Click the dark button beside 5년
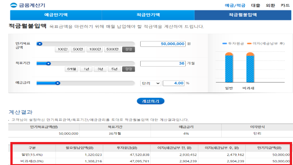293x165 pixels. [128, 69]
